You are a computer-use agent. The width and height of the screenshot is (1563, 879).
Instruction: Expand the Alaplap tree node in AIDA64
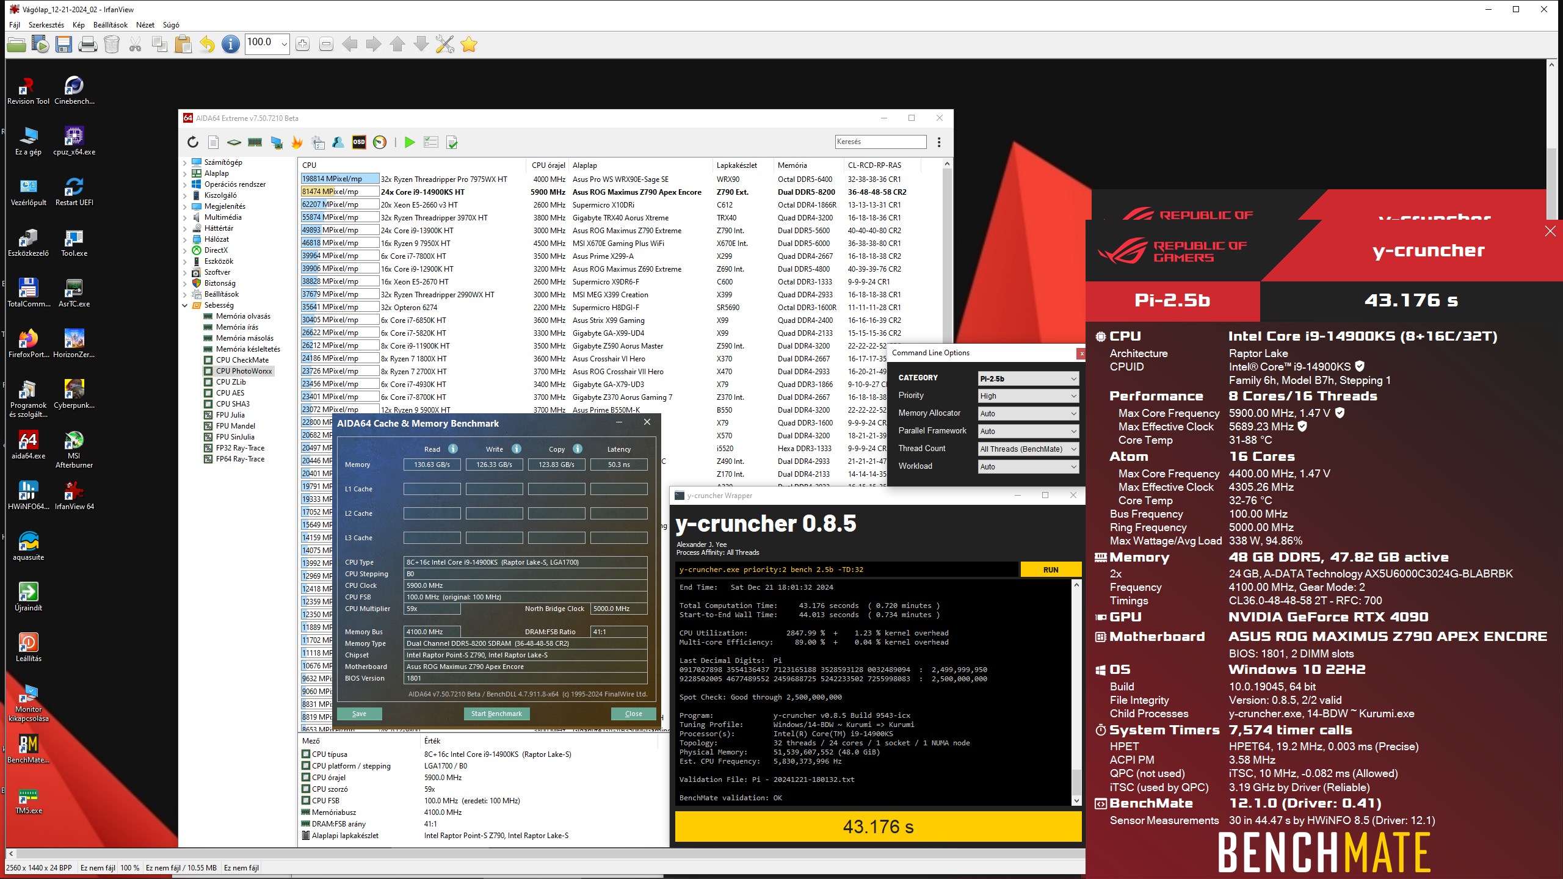click(x=185, y=173)
